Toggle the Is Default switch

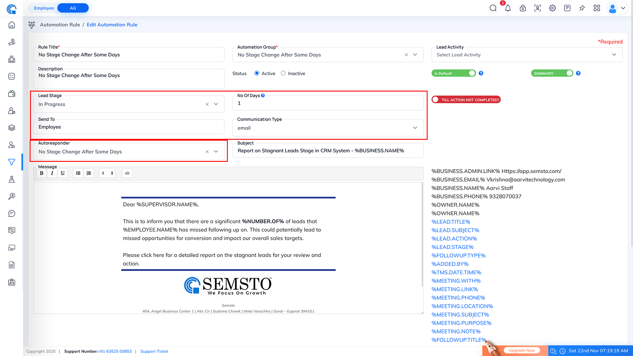pos(454,73)
